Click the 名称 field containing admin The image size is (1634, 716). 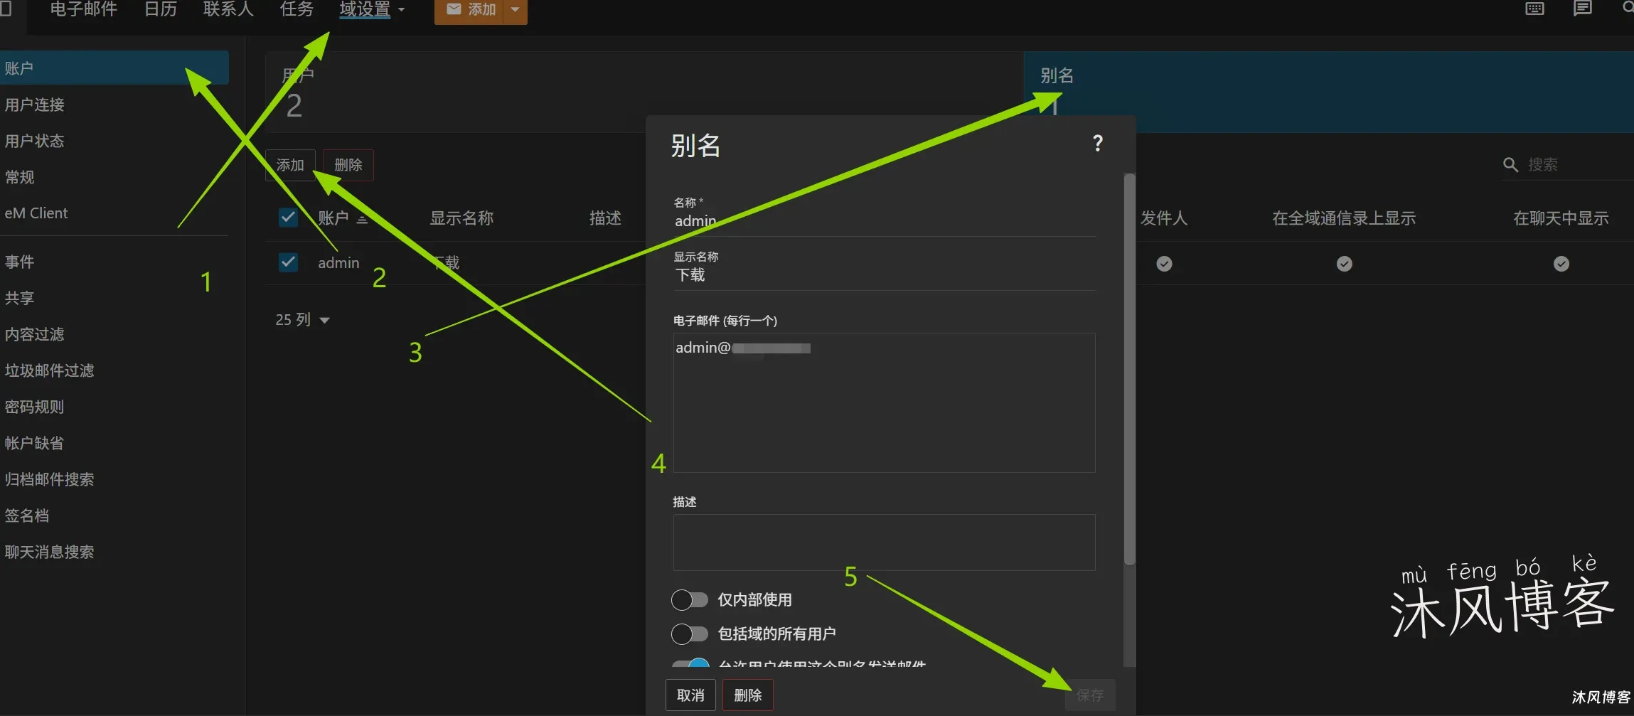[885, 221]
